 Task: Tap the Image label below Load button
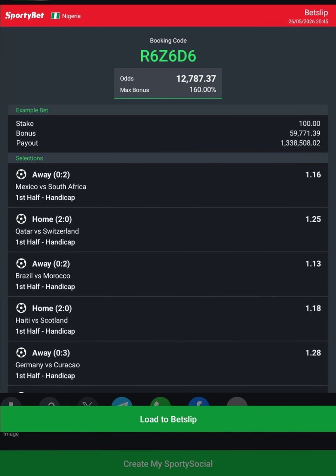[x=11, y=434]
